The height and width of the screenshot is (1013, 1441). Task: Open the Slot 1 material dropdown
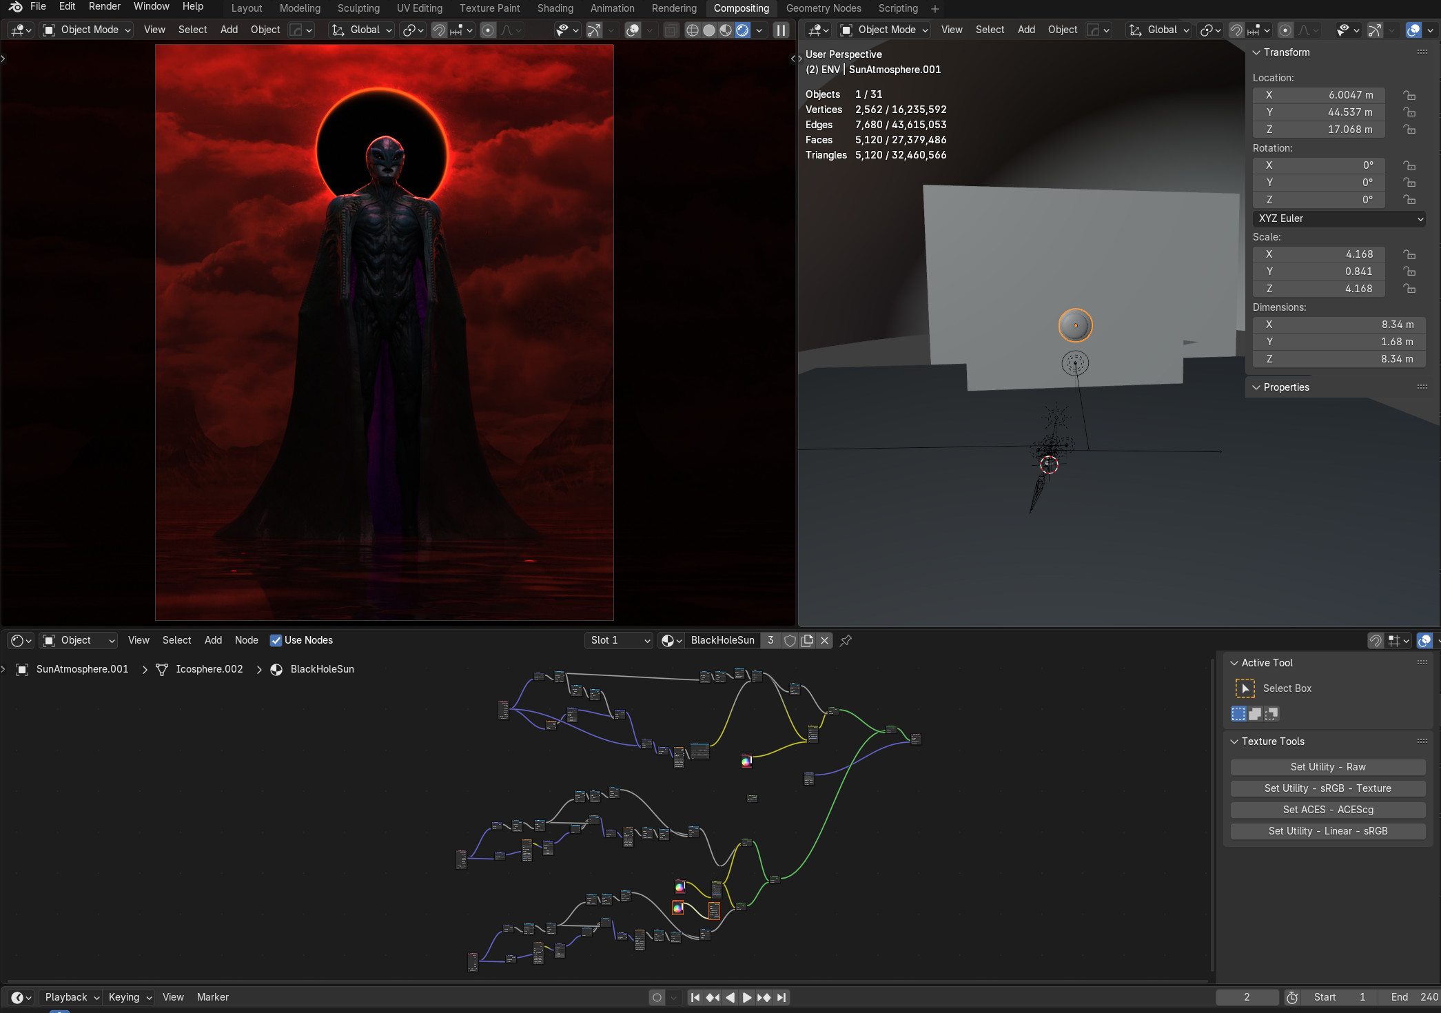coord(619,640)
